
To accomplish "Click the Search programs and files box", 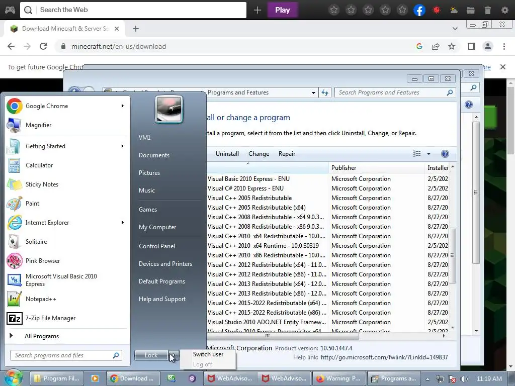I will [x=66, y=355].
